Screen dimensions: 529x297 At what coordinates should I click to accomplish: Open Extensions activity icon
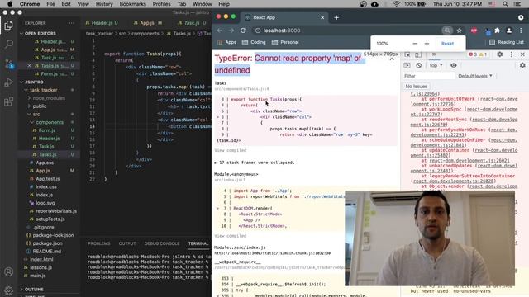click(9, 101)
